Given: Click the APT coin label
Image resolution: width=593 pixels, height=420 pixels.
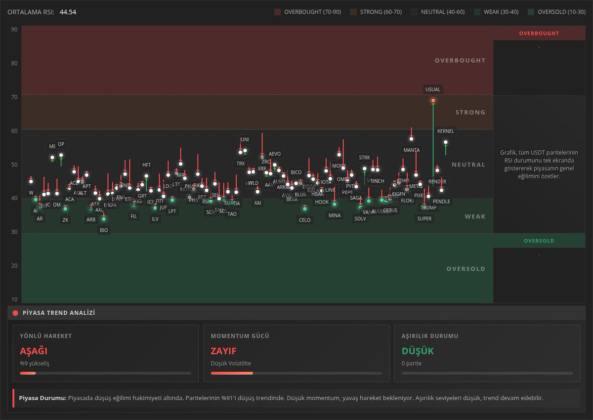Looking at the screenshot, I should click(87, 186).
